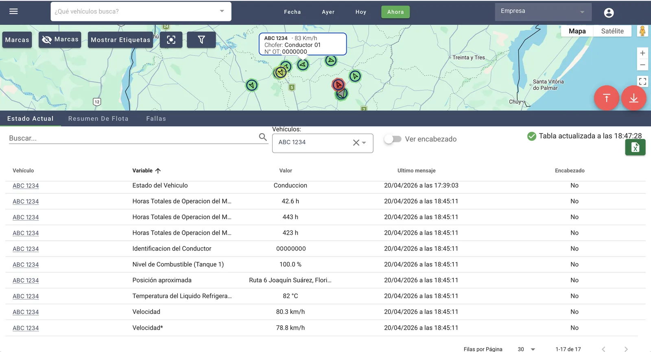This screenshot has width=651, height=352.
Task: Click the Street View pegman icon
Action: tap(642, 31)
